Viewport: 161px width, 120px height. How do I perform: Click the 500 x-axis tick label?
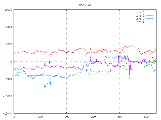[x=146, y=117]
